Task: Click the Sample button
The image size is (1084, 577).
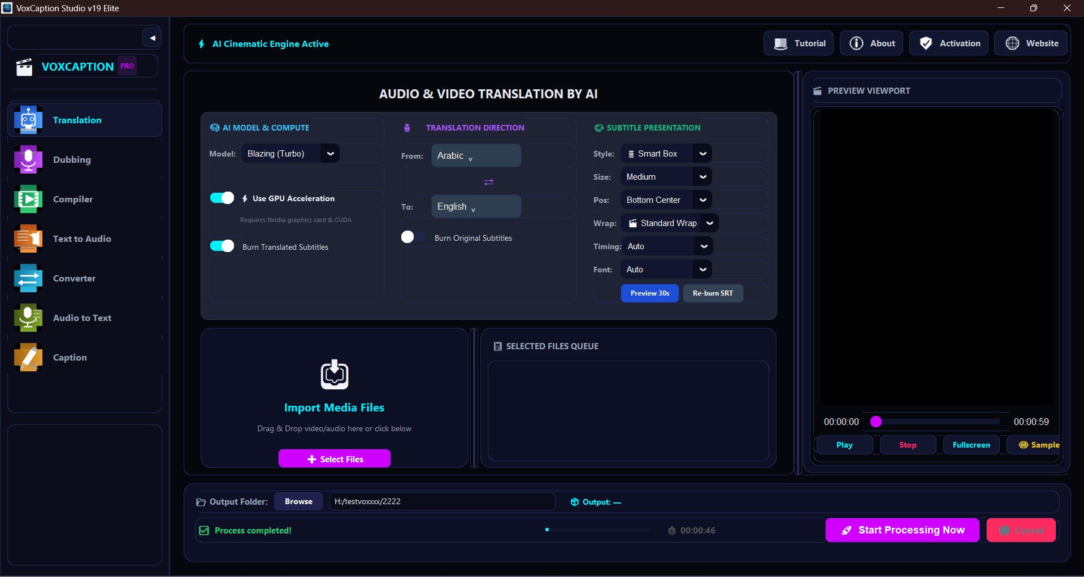Action: 1034,445
